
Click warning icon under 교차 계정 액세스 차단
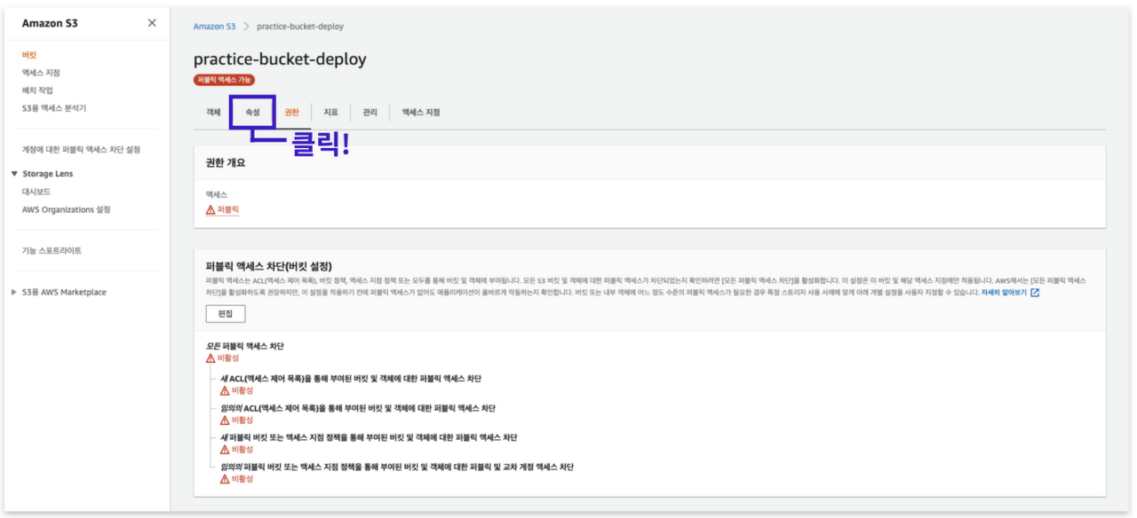pyautogui.click(x=225, y=479)
